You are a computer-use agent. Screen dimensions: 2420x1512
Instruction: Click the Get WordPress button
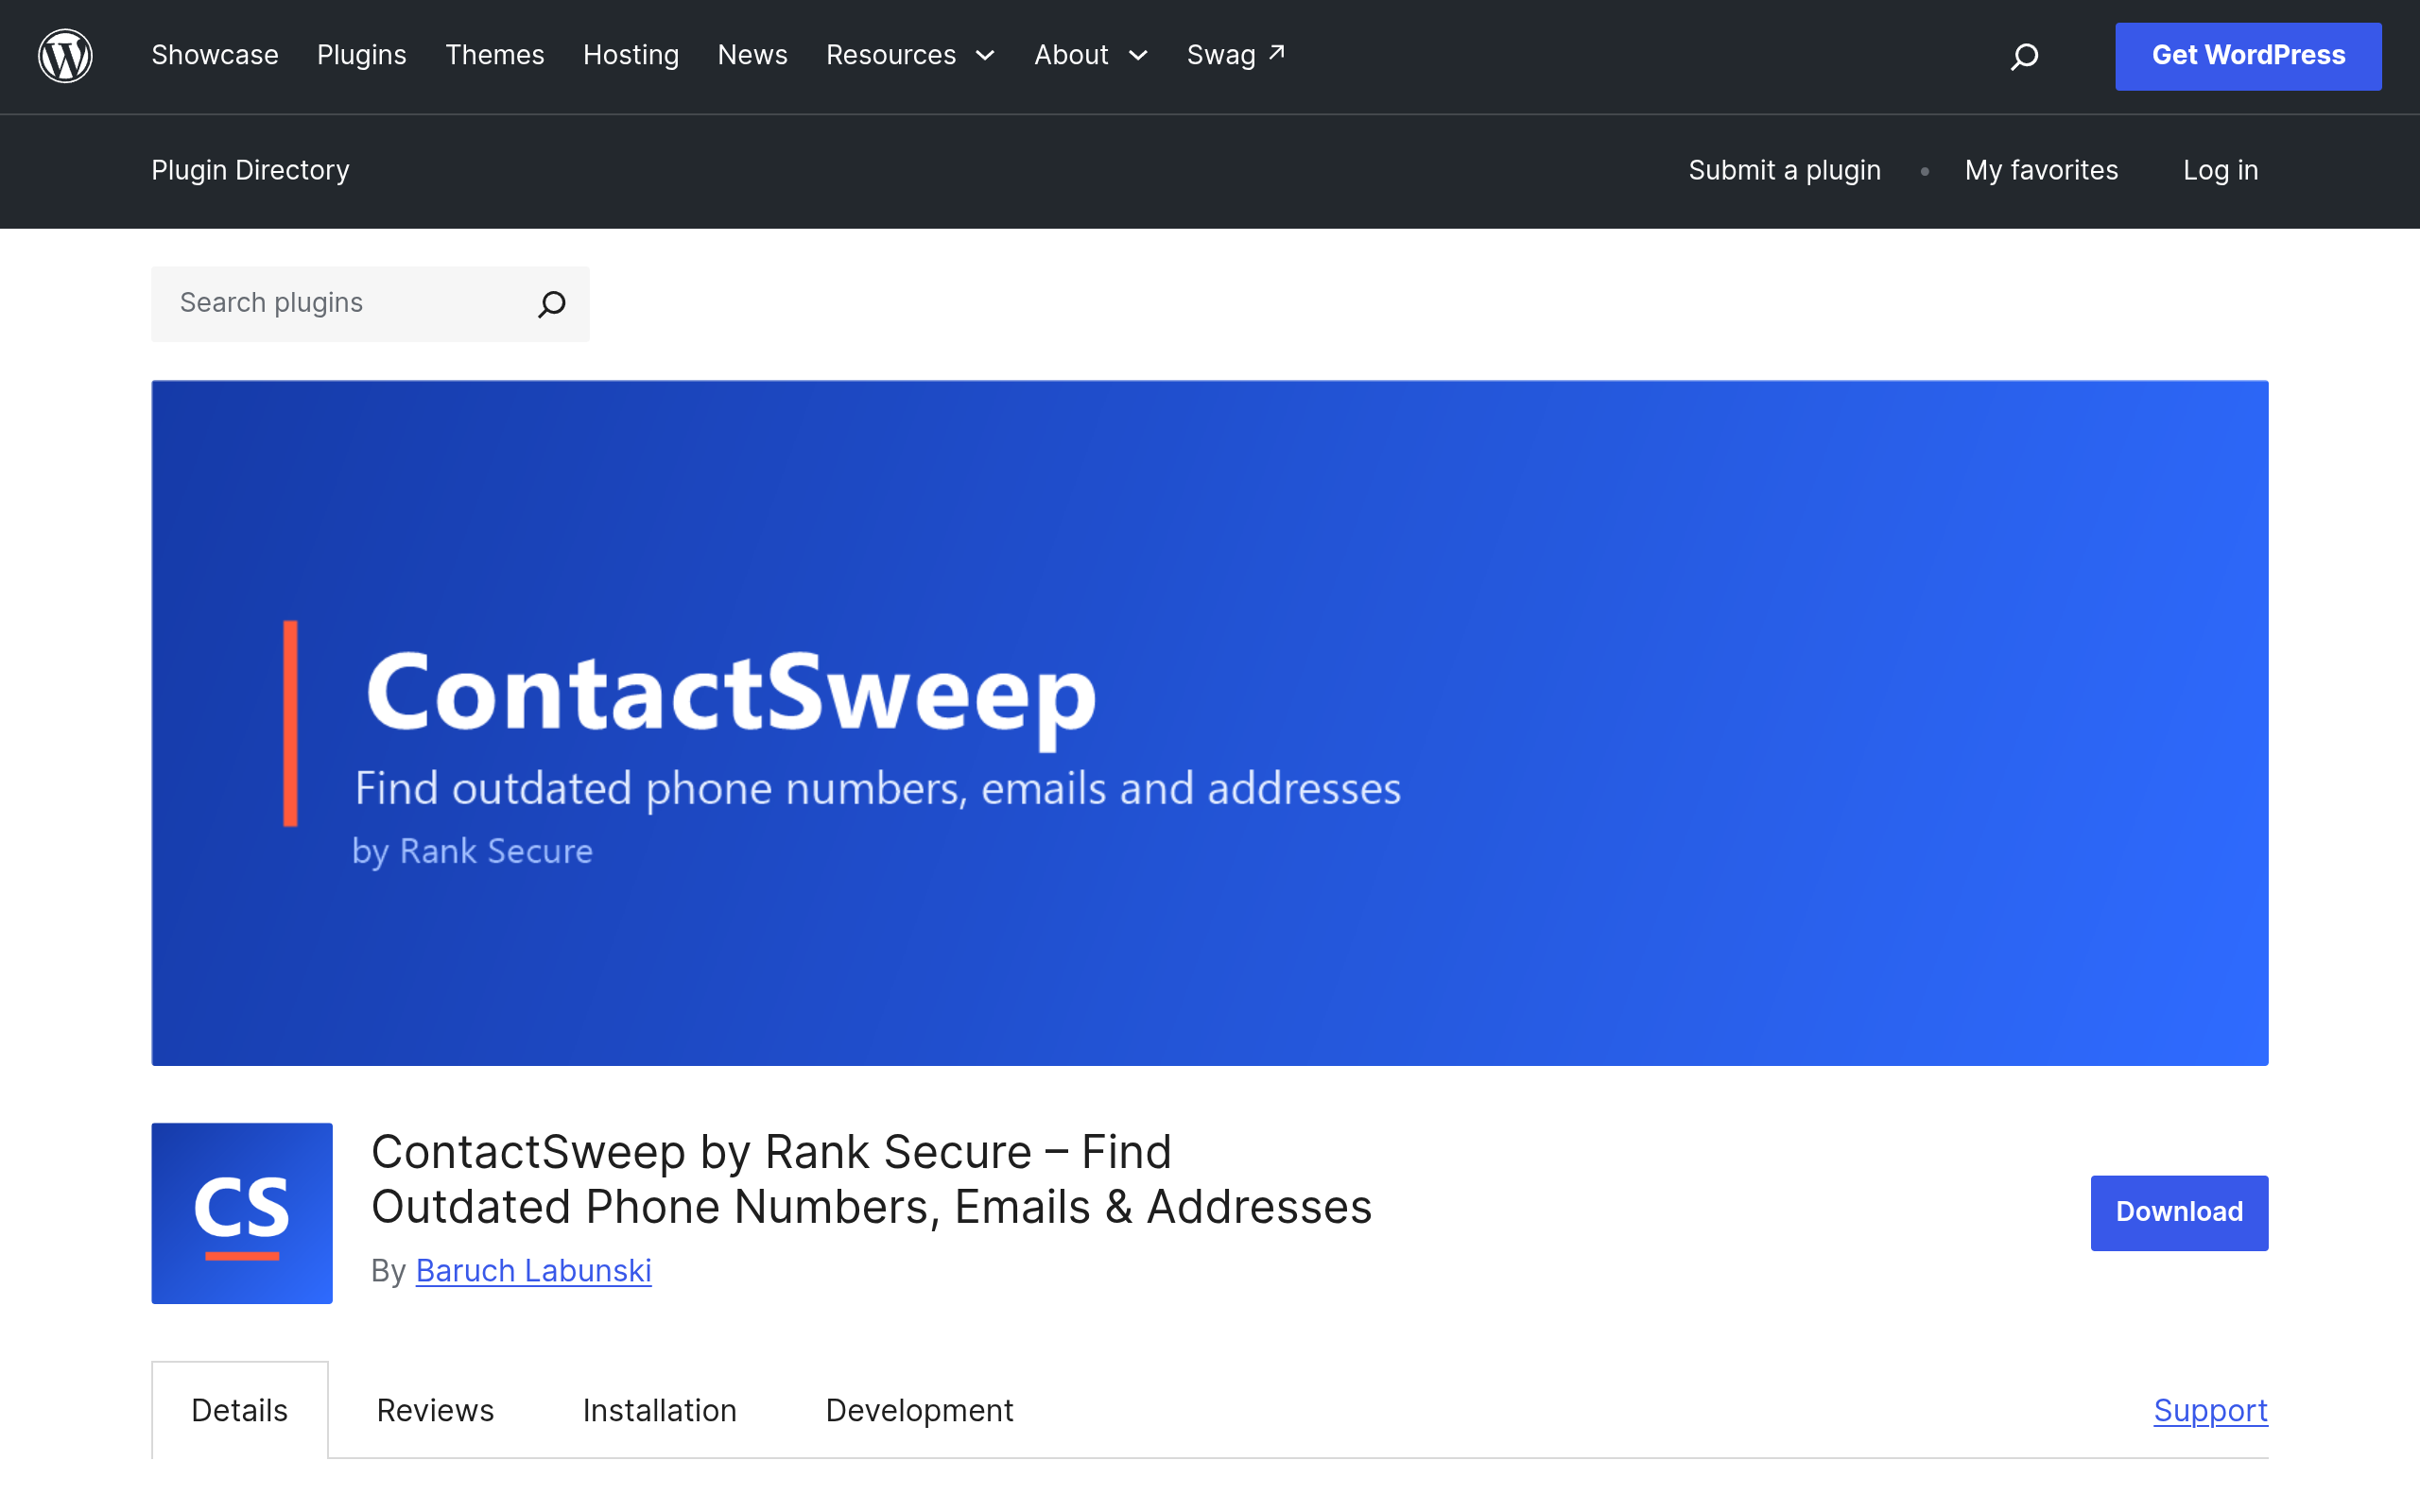point(2248,56)
